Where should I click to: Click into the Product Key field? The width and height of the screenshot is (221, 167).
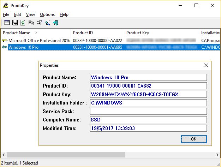148,94
